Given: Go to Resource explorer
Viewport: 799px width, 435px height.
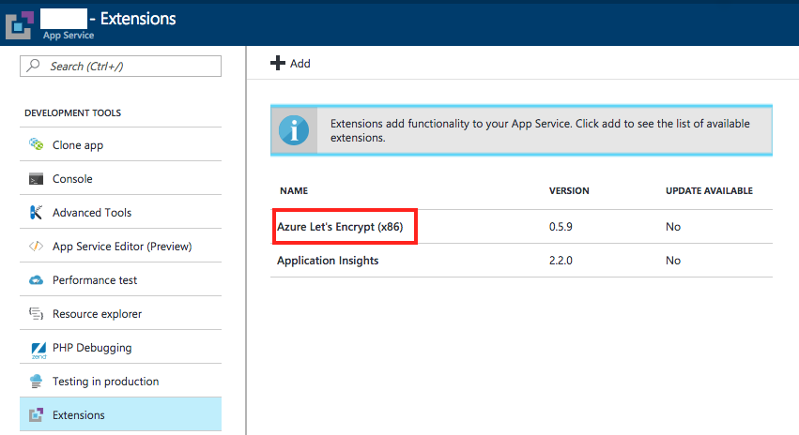Looking at the screenshot, I should (121, 313).
